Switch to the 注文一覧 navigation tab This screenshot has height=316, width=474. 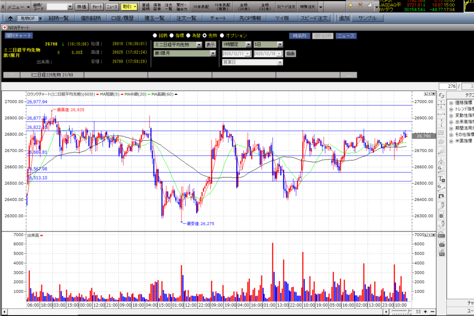(186, 18)
